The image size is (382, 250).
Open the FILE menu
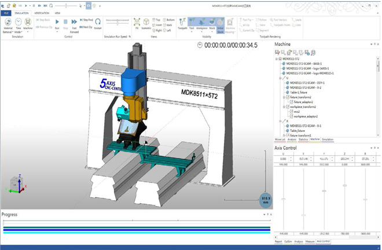tap(7, 12)
